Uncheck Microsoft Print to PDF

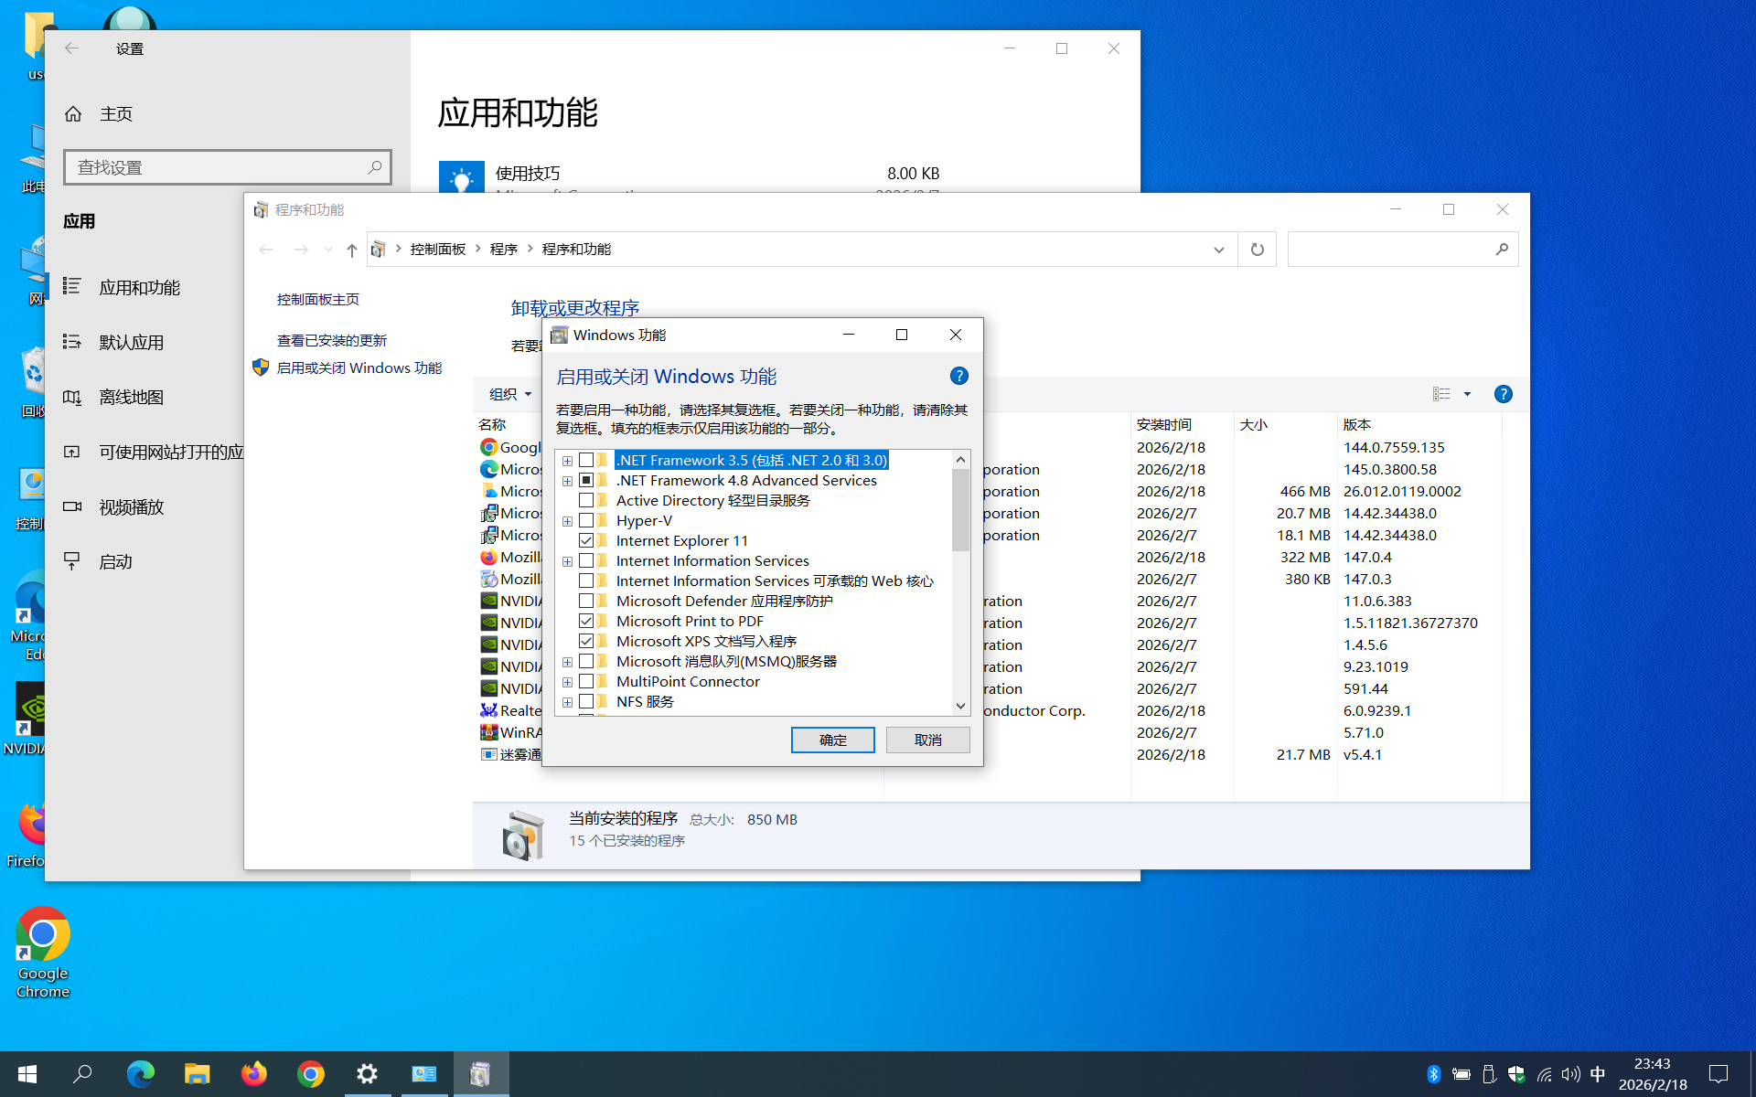586,622
